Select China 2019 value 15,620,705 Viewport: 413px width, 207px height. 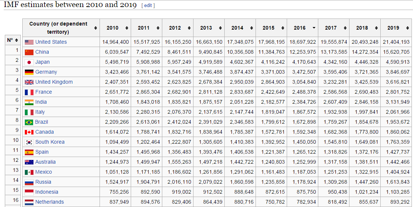(396, 52)
